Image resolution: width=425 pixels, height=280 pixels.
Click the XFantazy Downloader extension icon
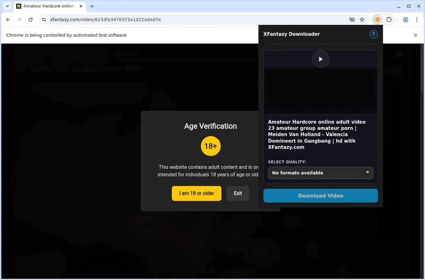378,19
